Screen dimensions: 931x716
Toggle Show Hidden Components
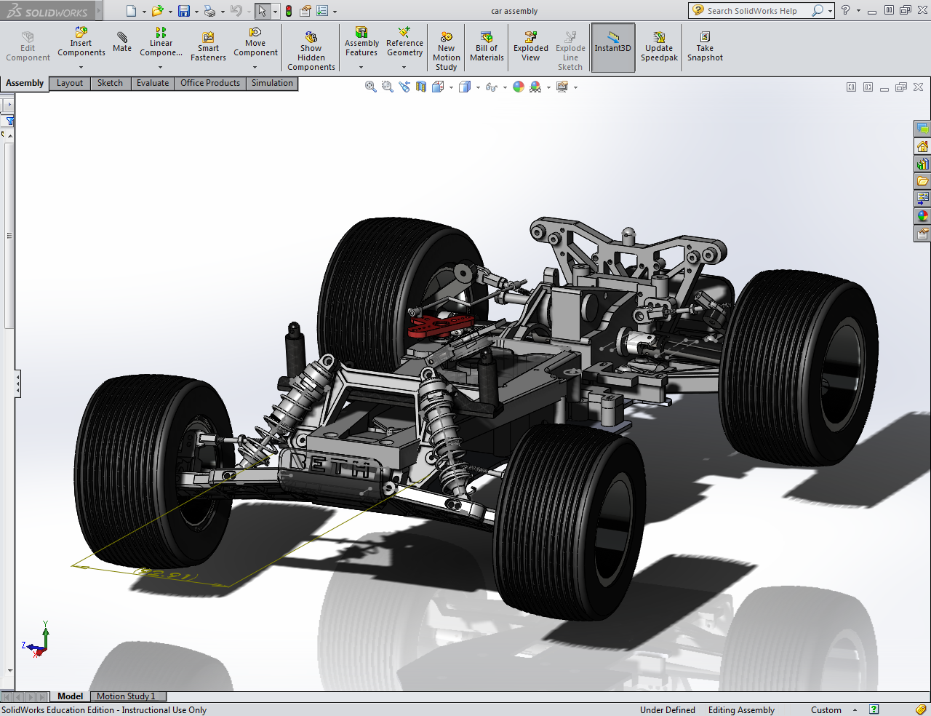pos(311,48)
